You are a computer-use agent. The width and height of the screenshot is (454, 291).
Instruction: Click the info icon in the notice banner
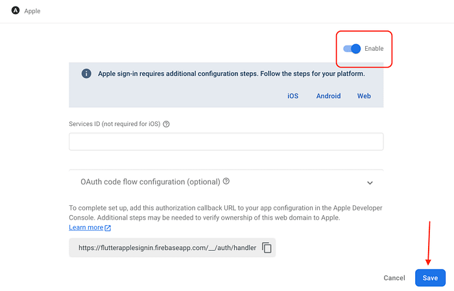(86, 73)
